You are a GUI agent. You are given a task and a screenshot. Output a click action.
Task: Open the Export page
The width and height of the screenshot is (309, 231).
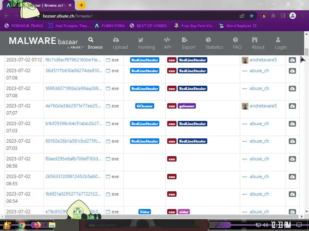coord(189,43)
